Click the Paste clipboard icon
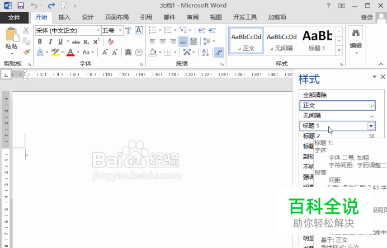Image resolution: width=387 pixels, height=248 pixels. (11, 35)
